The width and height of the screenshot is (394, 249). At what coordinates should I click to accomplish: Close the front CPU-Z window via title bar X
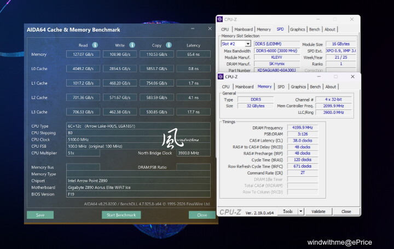point(352,77)
